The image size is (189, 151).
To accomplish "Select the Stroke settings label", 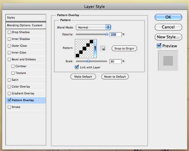I will click(16, 107).
